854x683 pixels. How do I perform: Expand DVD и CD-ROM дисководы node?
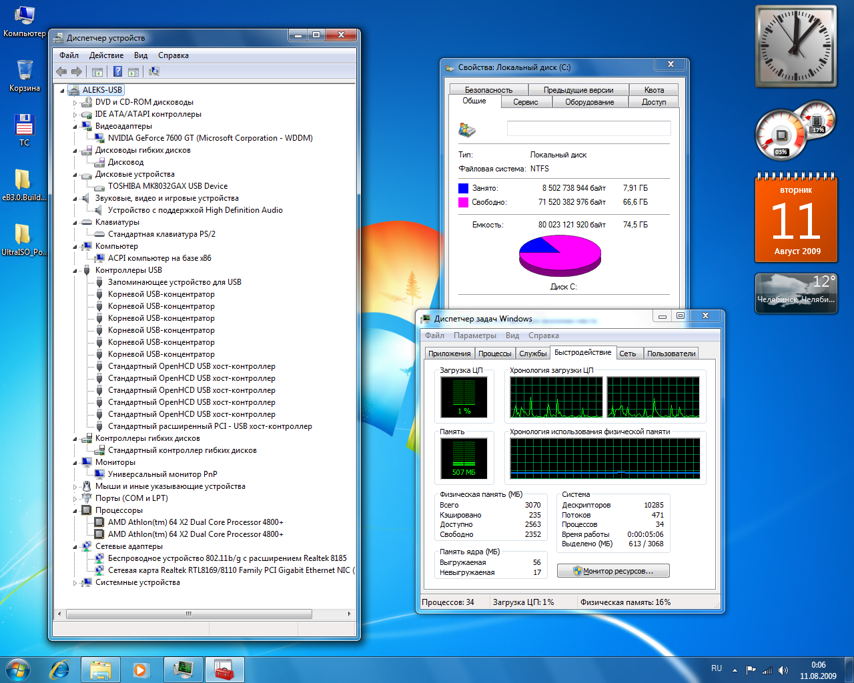tap(75, 103)
